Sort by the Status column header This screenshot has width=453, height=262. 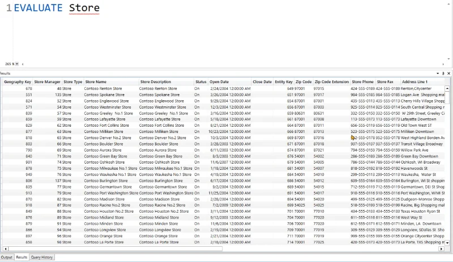(201, 81)
